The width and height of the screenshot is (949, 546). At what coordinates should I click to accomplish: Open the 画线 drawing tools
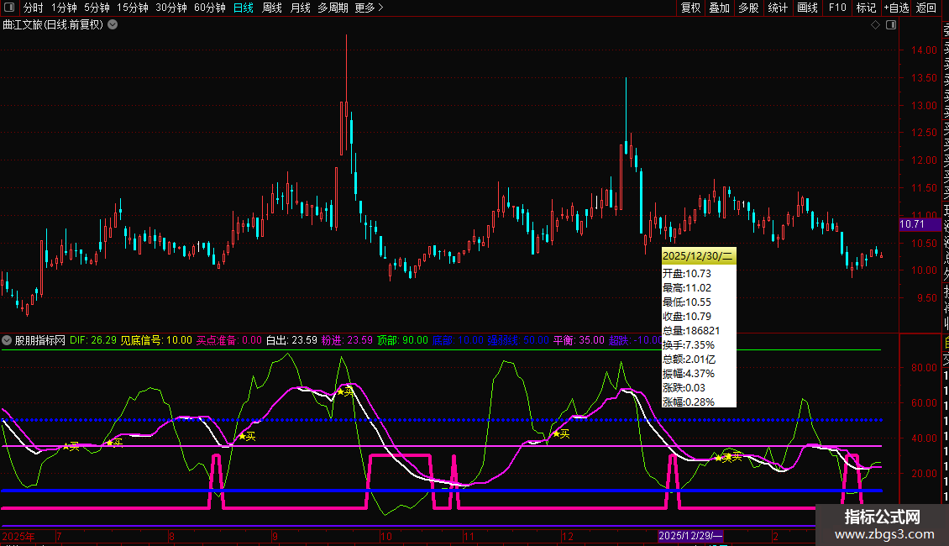tap(807, 8)
